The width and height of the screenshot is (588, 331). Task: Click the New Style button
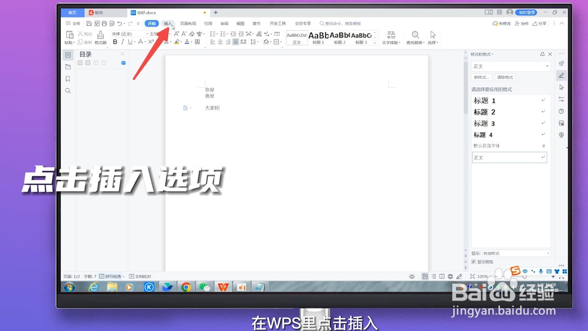[481, 77]
